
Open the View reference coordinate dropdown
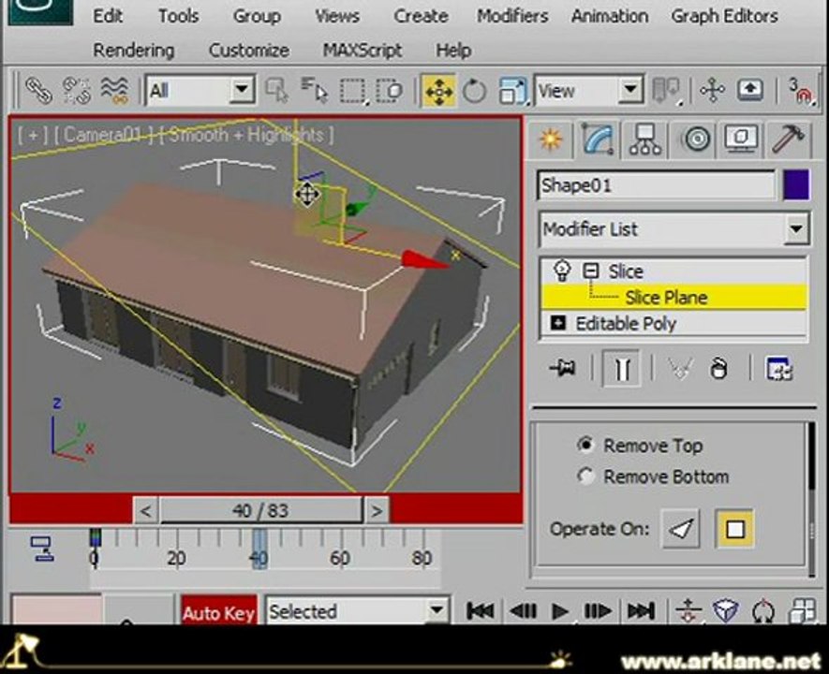(588, 90)
